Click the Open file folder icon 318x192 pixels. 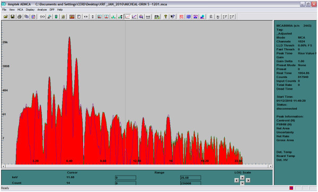coord(6,16)
